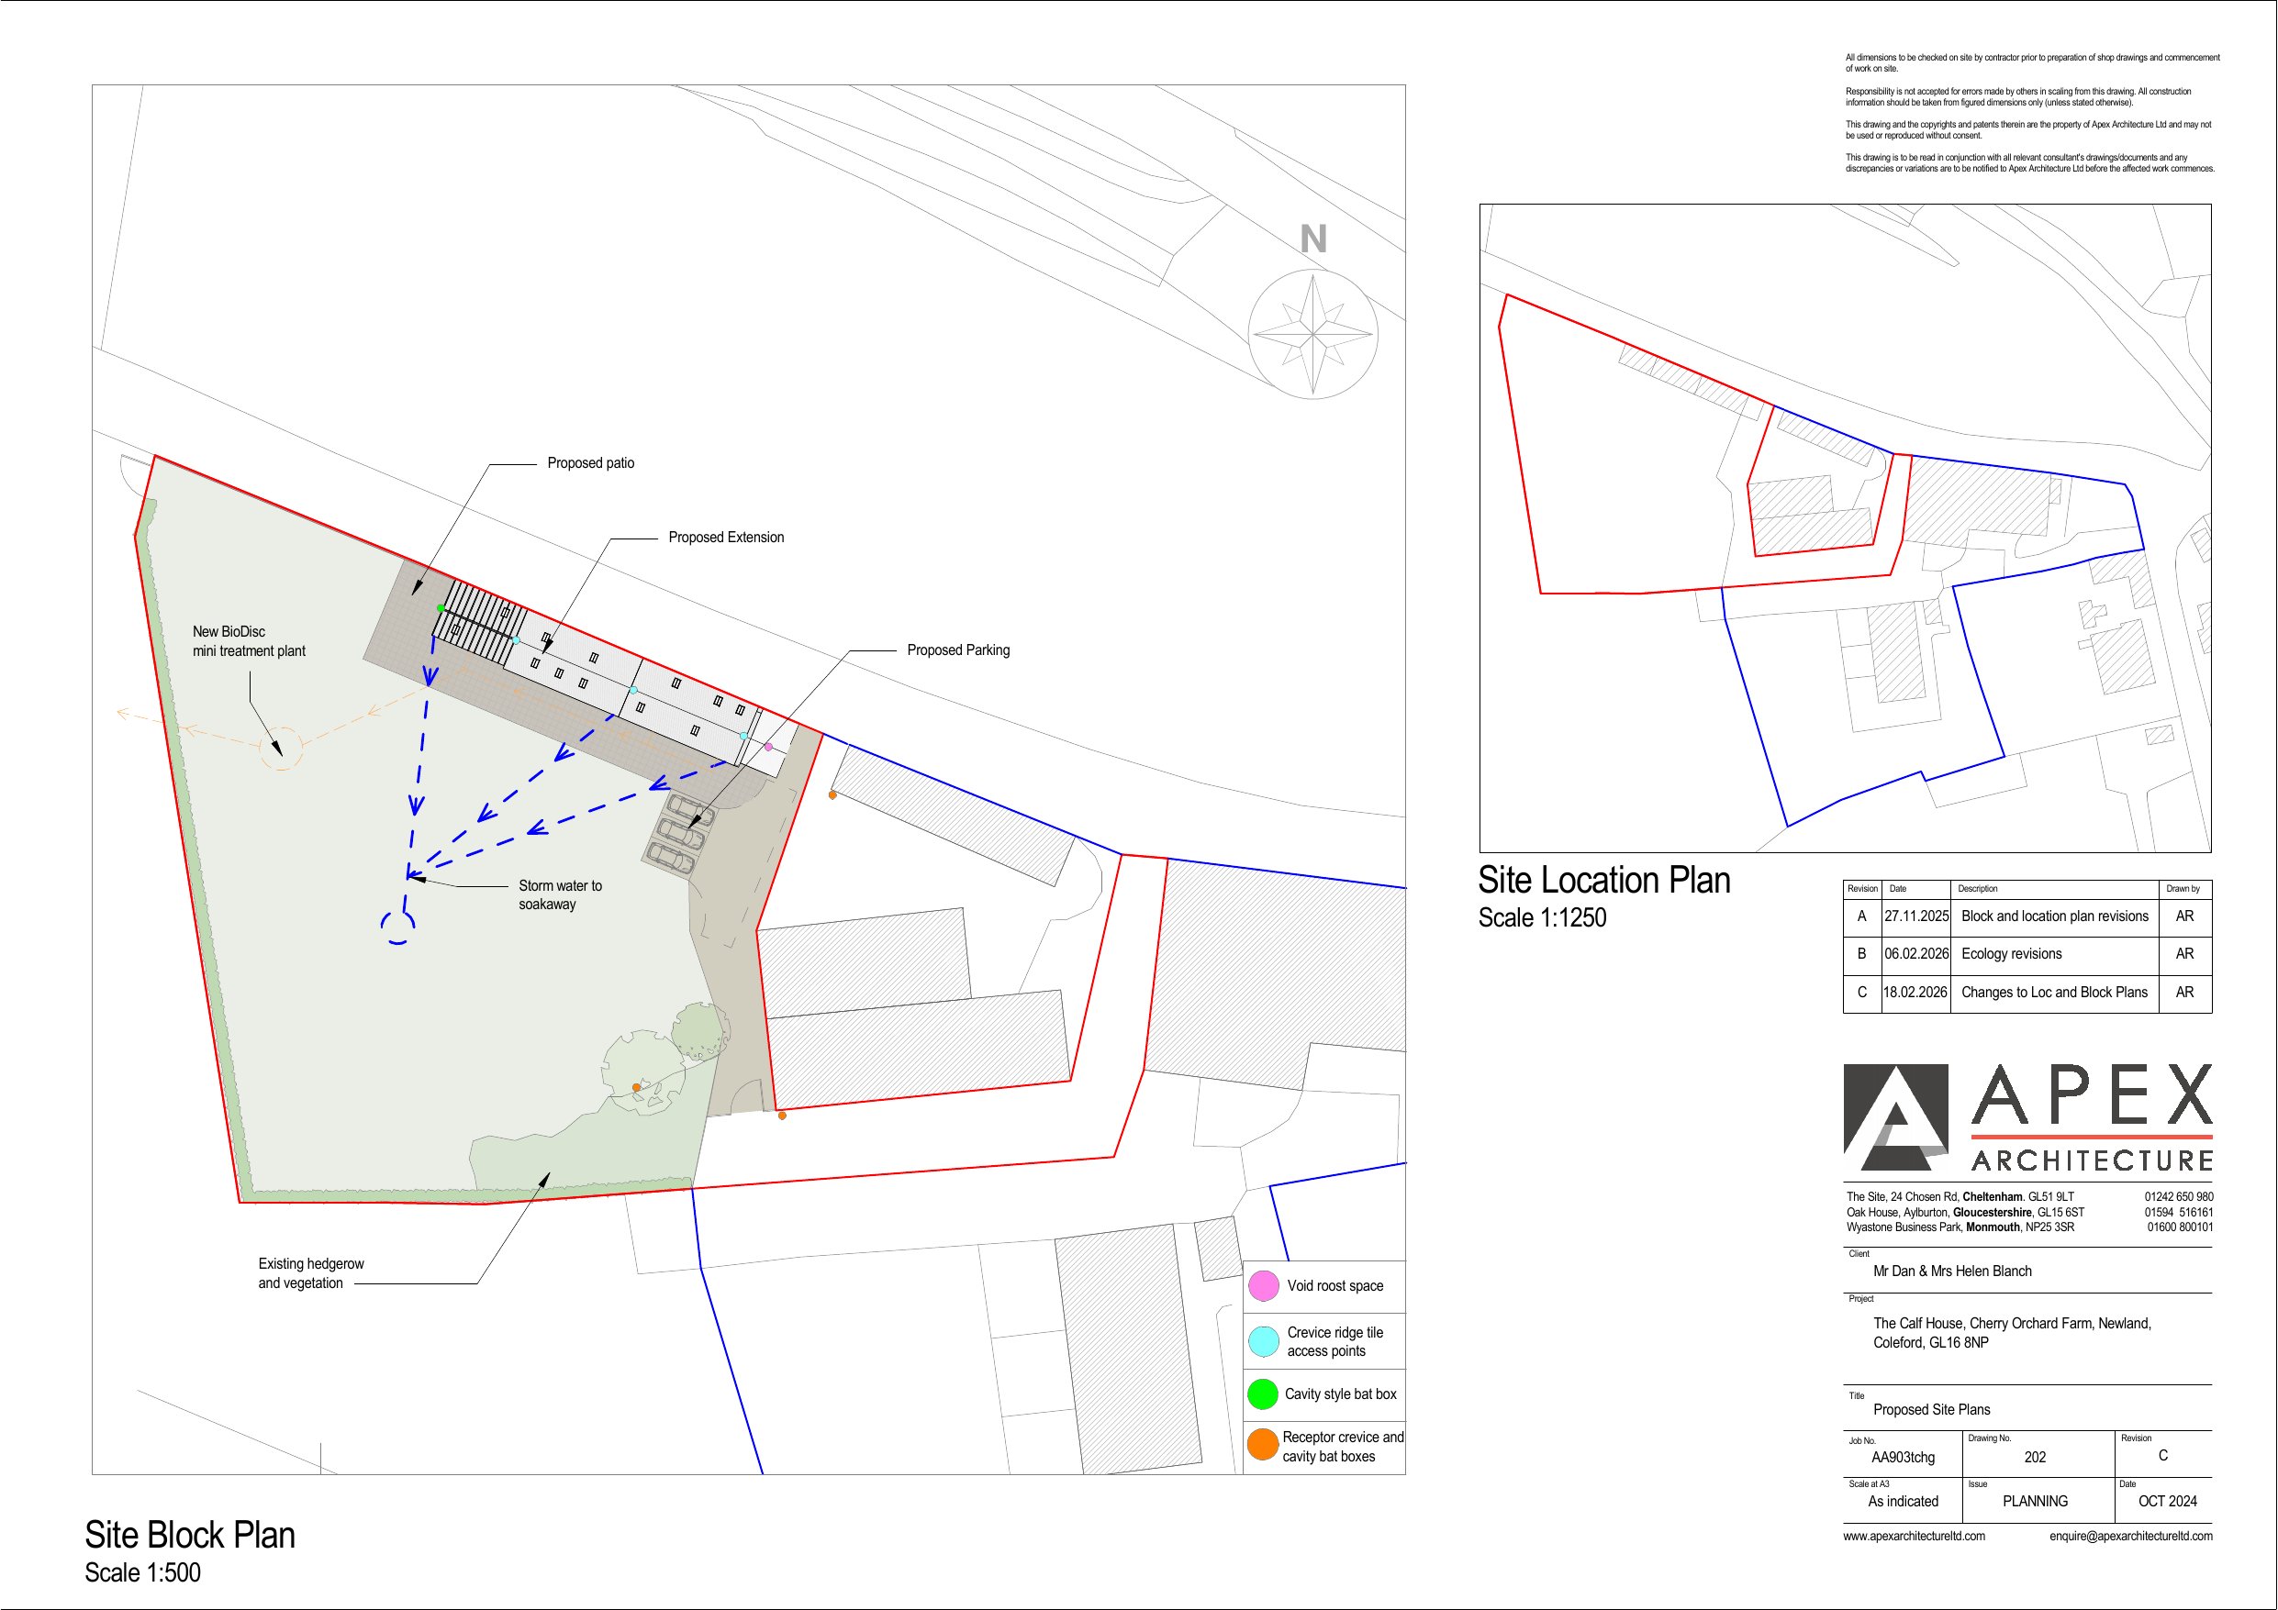Image resolution: width=2278 pixels, height=1610 pixels.
Task: Click the BioDisc treatment plant dashed circle
Action: (x=281, y=748)
